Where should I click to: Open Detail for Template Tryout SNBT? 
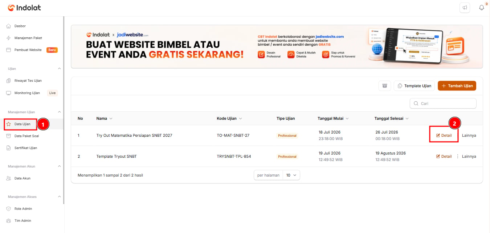pos(444,156)
